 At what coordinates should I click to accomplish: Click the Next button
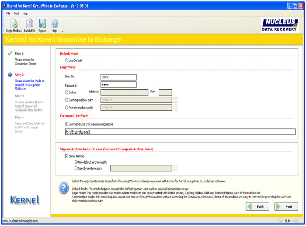286,206
